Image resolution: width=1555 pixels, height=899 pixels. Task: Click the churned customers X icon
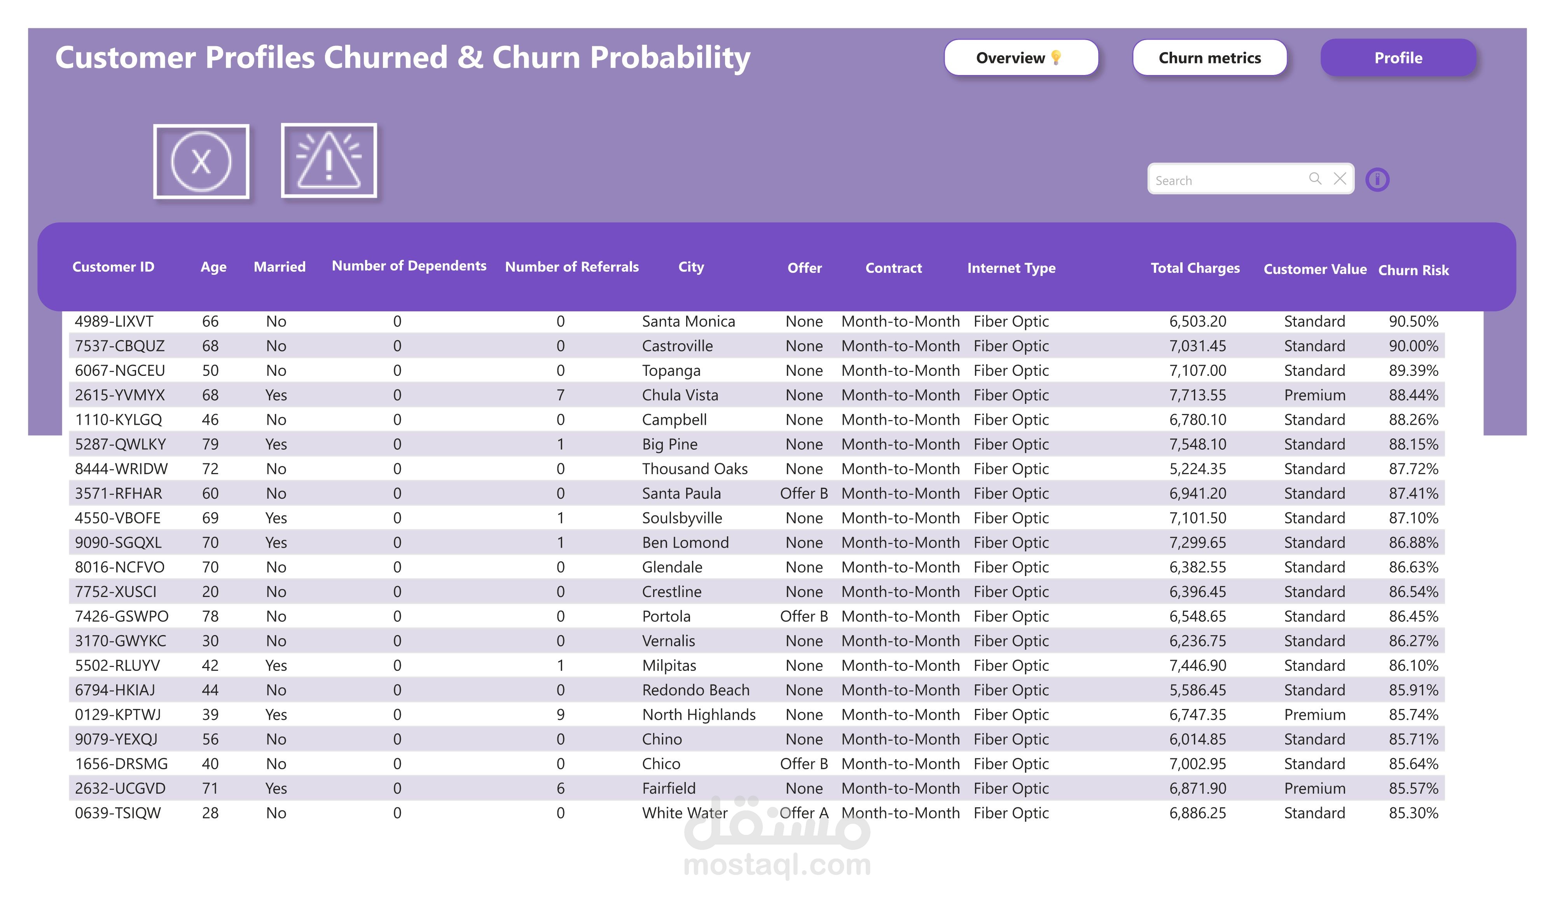click(x=201, y=162)
